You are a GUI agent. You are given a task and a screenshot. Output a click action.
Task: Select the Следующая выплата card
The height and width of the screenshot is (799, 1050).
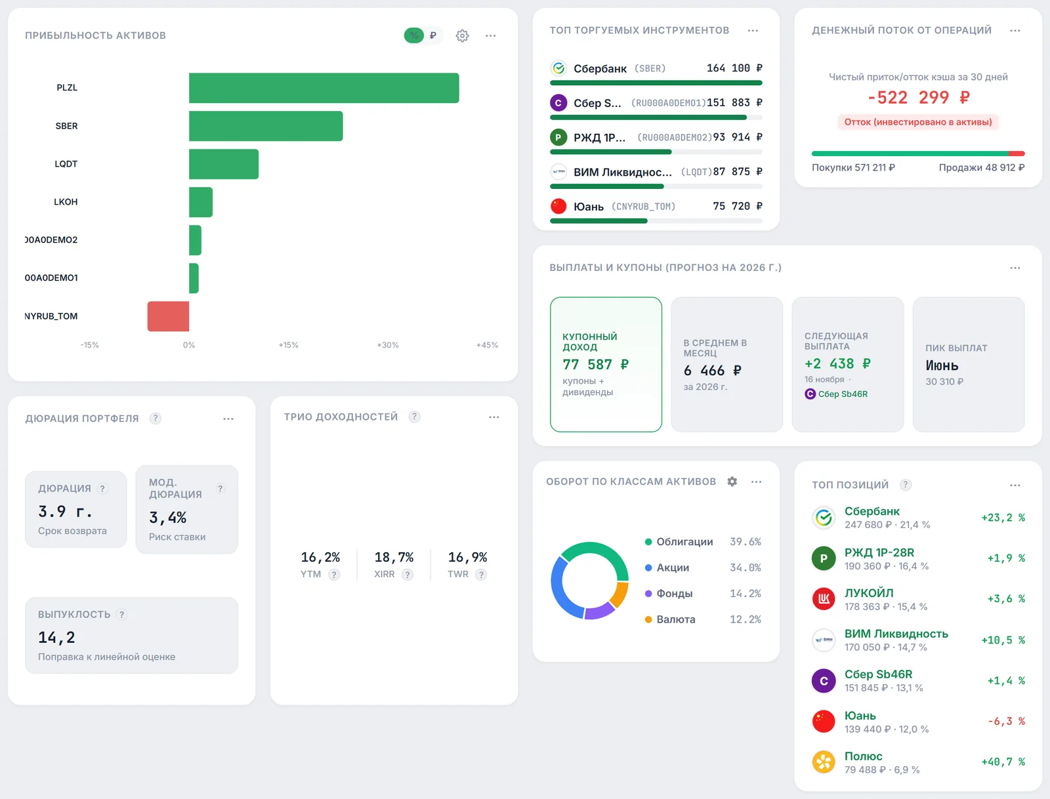click(x=848, y=365)
